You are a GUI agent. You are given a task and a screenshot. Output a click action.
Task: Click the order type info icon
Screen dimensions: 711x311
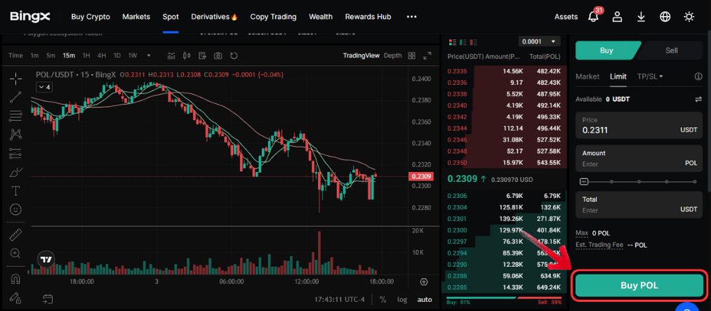tap(698, 77)
